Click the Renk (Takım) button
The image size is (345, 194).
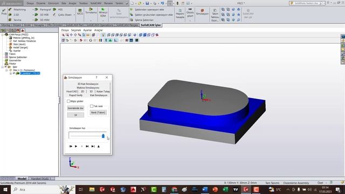(98, 113)
